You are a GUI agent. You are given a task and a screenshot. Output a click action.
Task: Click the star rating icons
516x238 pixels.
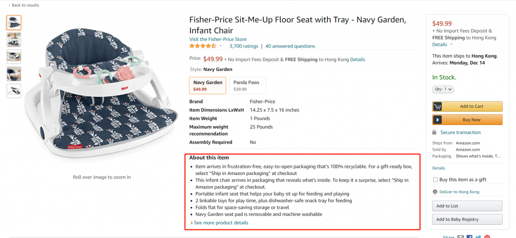pos(203,46)
